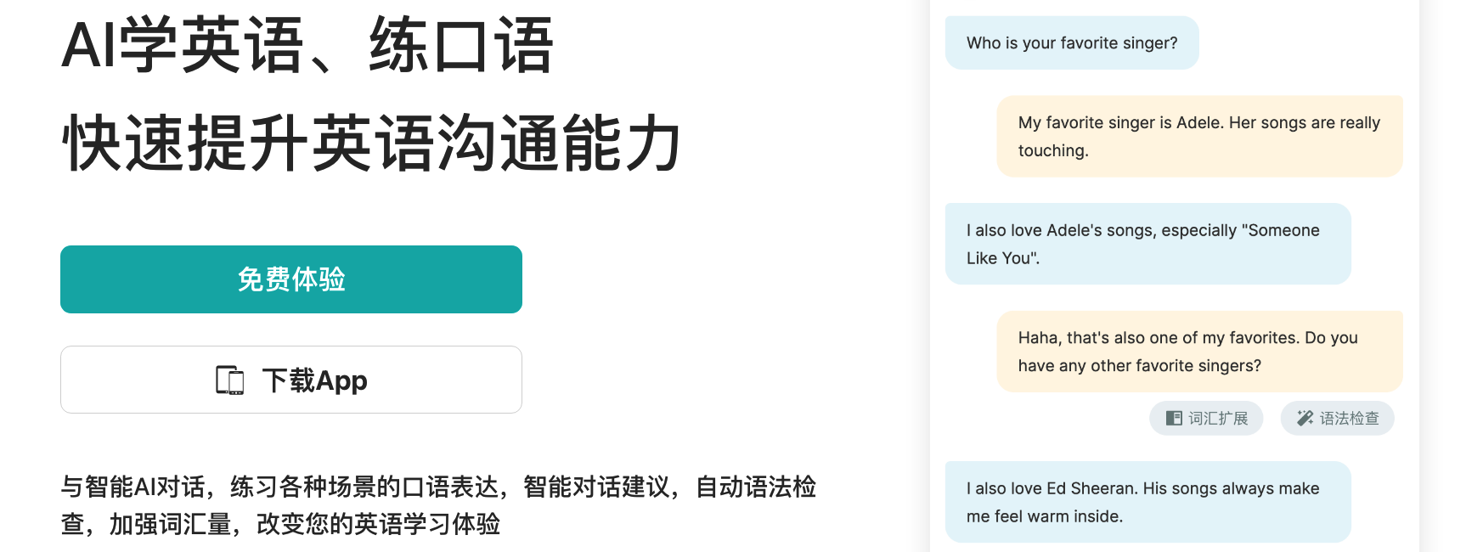Select the "Who is your favorite singer?" message
Image resolution: width=1483 pixels, height=552 pixels.
(1072, 42)
